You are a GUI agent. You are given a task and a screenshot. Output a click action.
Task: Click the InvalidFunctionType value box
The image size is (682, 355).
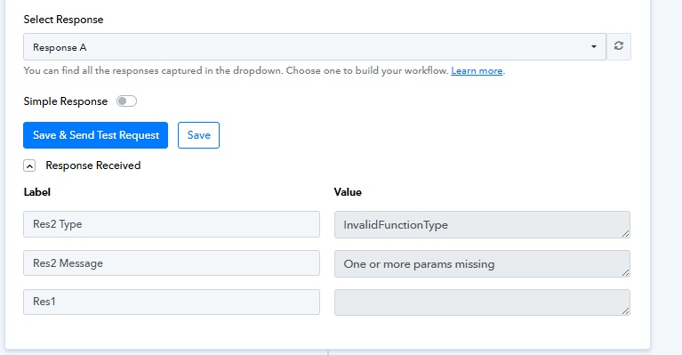click(482, 224)
